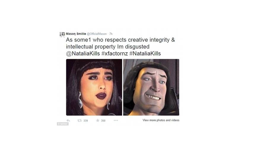Viewport: 264px width, 160px height.
Task: Open the left photo of woman with black bangs
Action: point(94,87)
